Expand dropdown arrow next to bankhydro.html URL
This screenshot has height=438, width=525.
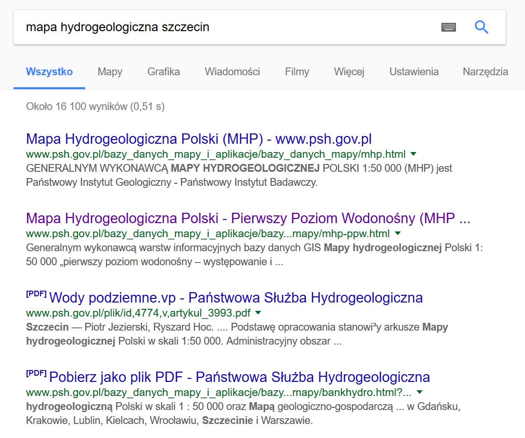point(420,392)
